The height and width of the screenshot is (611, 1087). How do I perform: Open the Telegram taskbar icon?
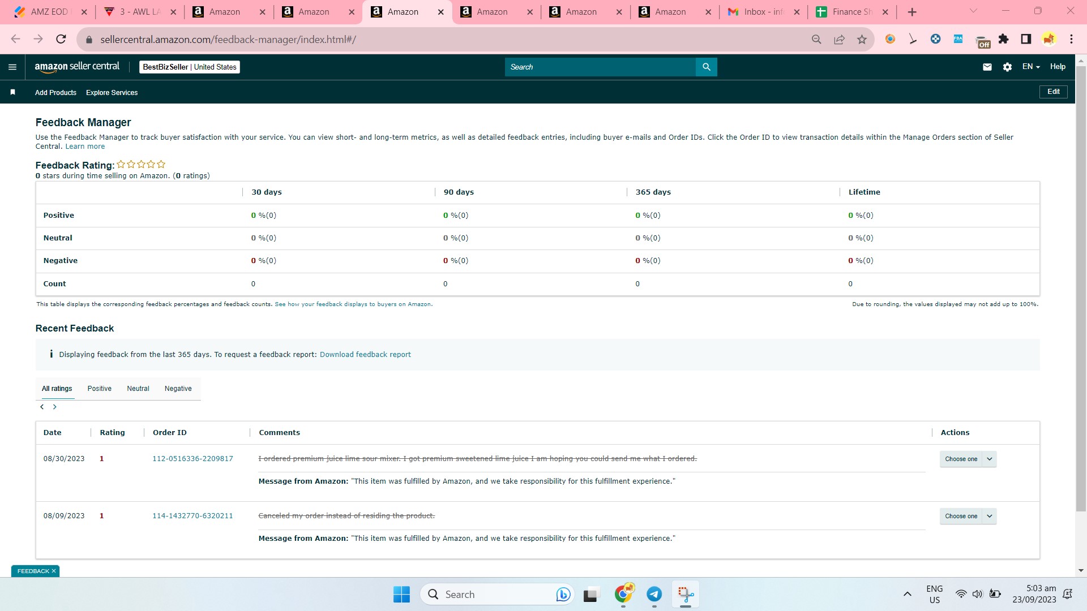tap(654, 594)
